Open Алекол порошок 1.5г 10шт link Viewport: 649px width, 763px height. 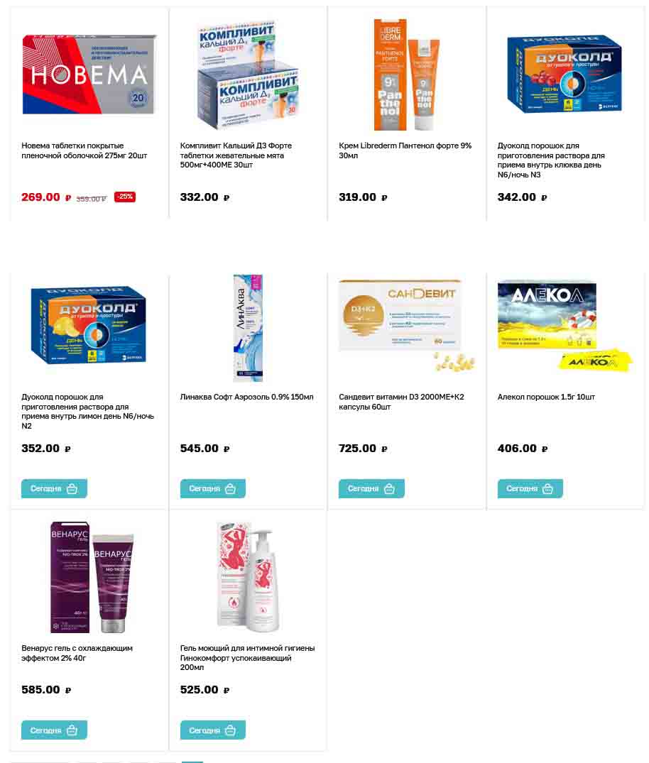point(546,397)
